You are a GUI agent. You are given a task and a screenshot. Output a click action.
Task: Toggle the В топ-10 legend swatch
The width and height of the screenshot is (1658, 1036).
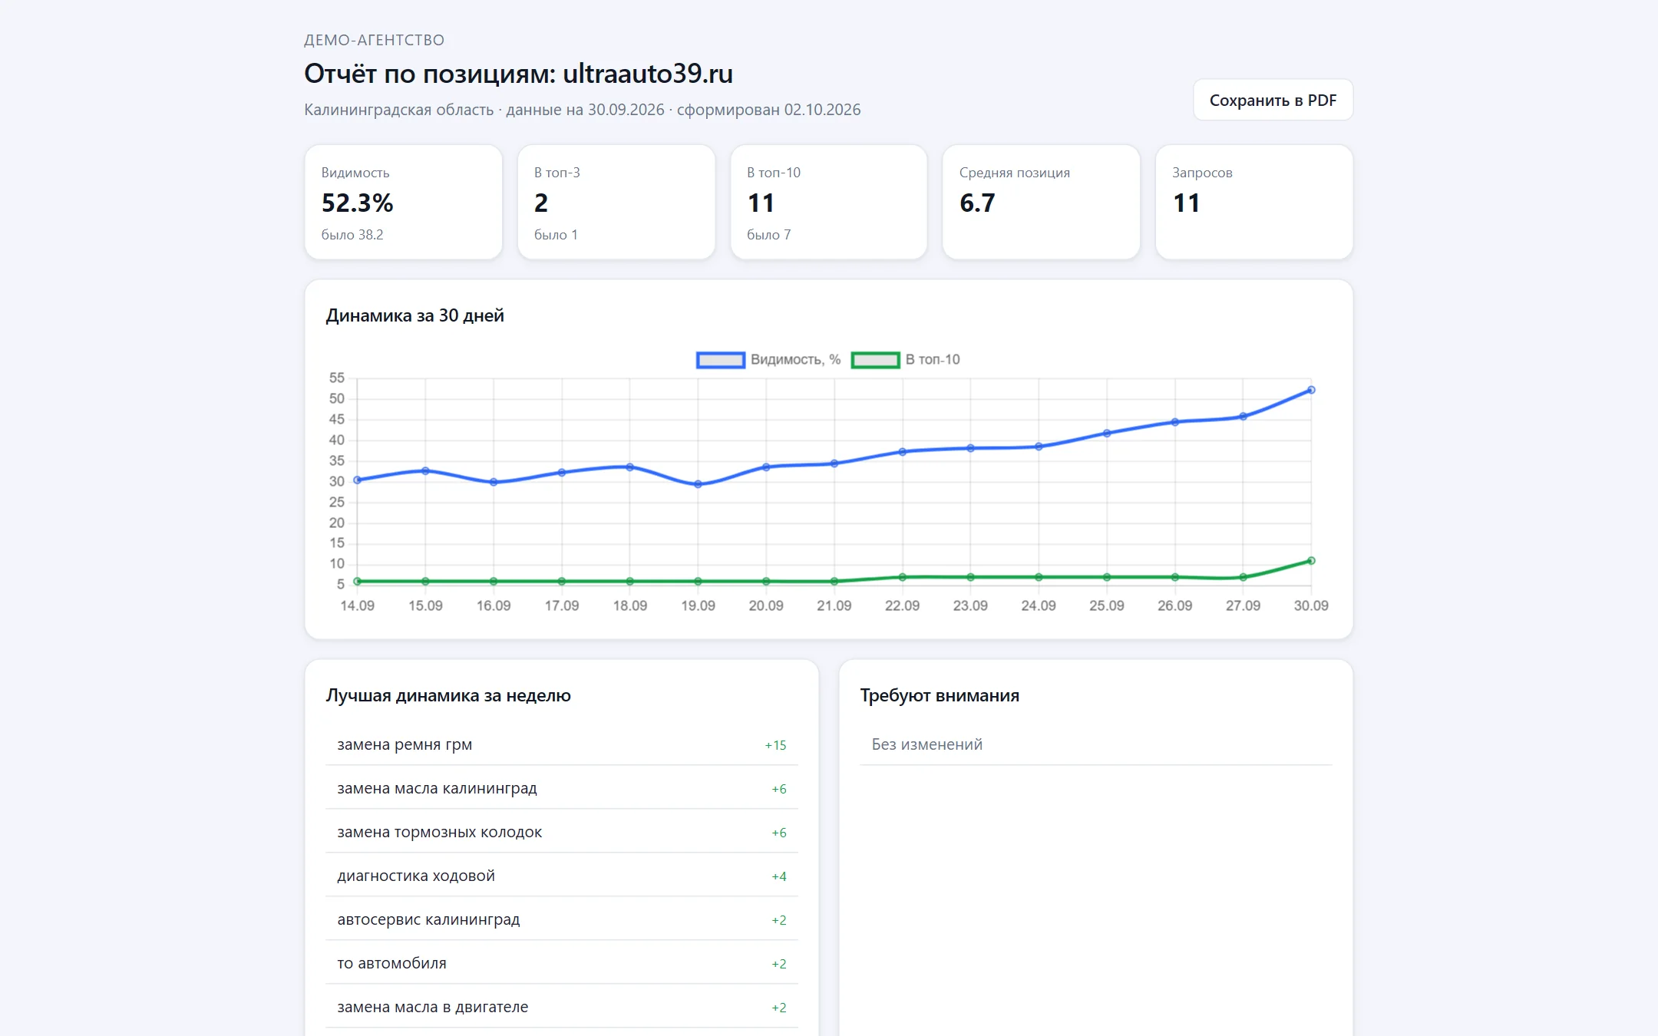tap(875, 360)
